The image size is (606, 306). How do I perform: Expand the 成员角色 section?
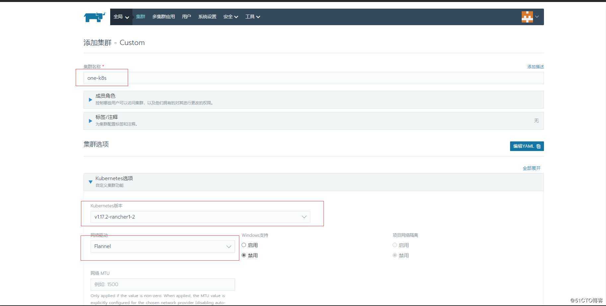(x=314, y=100)
